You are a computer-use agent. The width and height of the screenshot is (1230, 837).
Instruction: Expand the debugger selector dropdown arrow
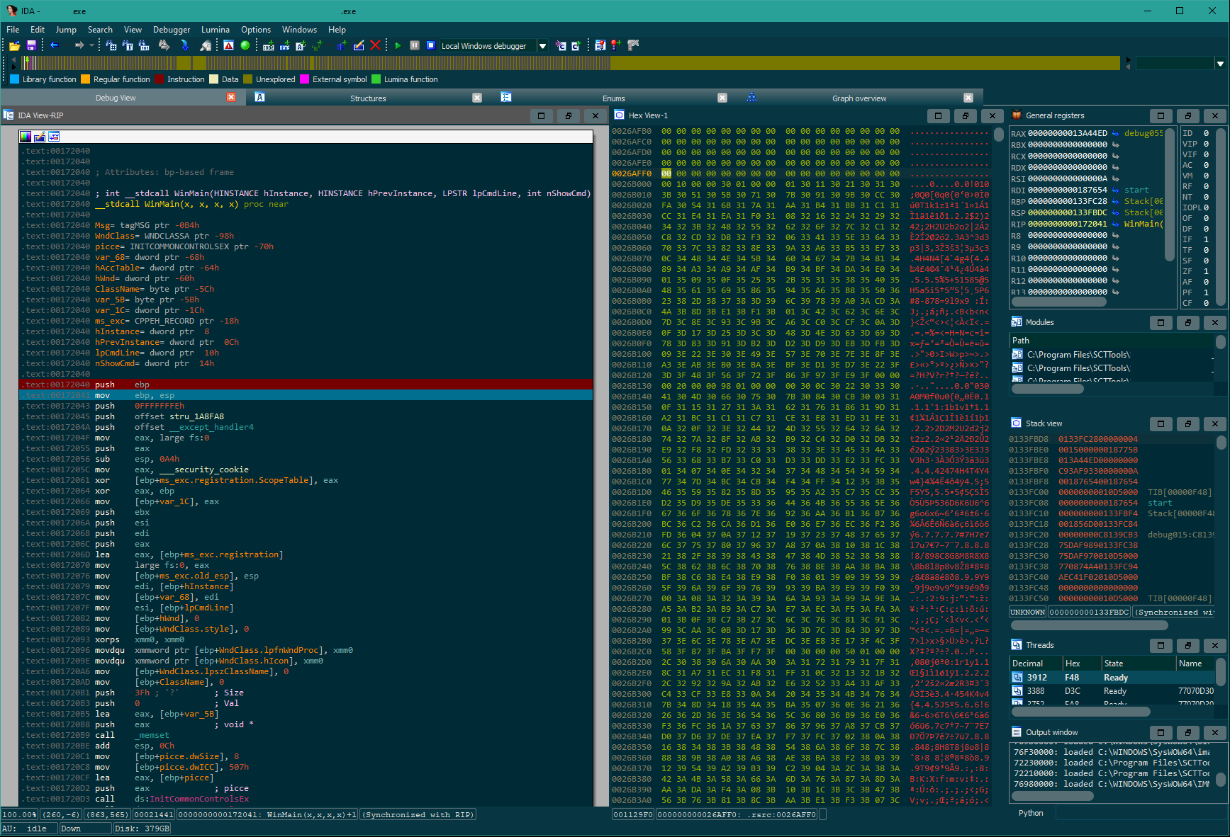(x=542, y=46)
